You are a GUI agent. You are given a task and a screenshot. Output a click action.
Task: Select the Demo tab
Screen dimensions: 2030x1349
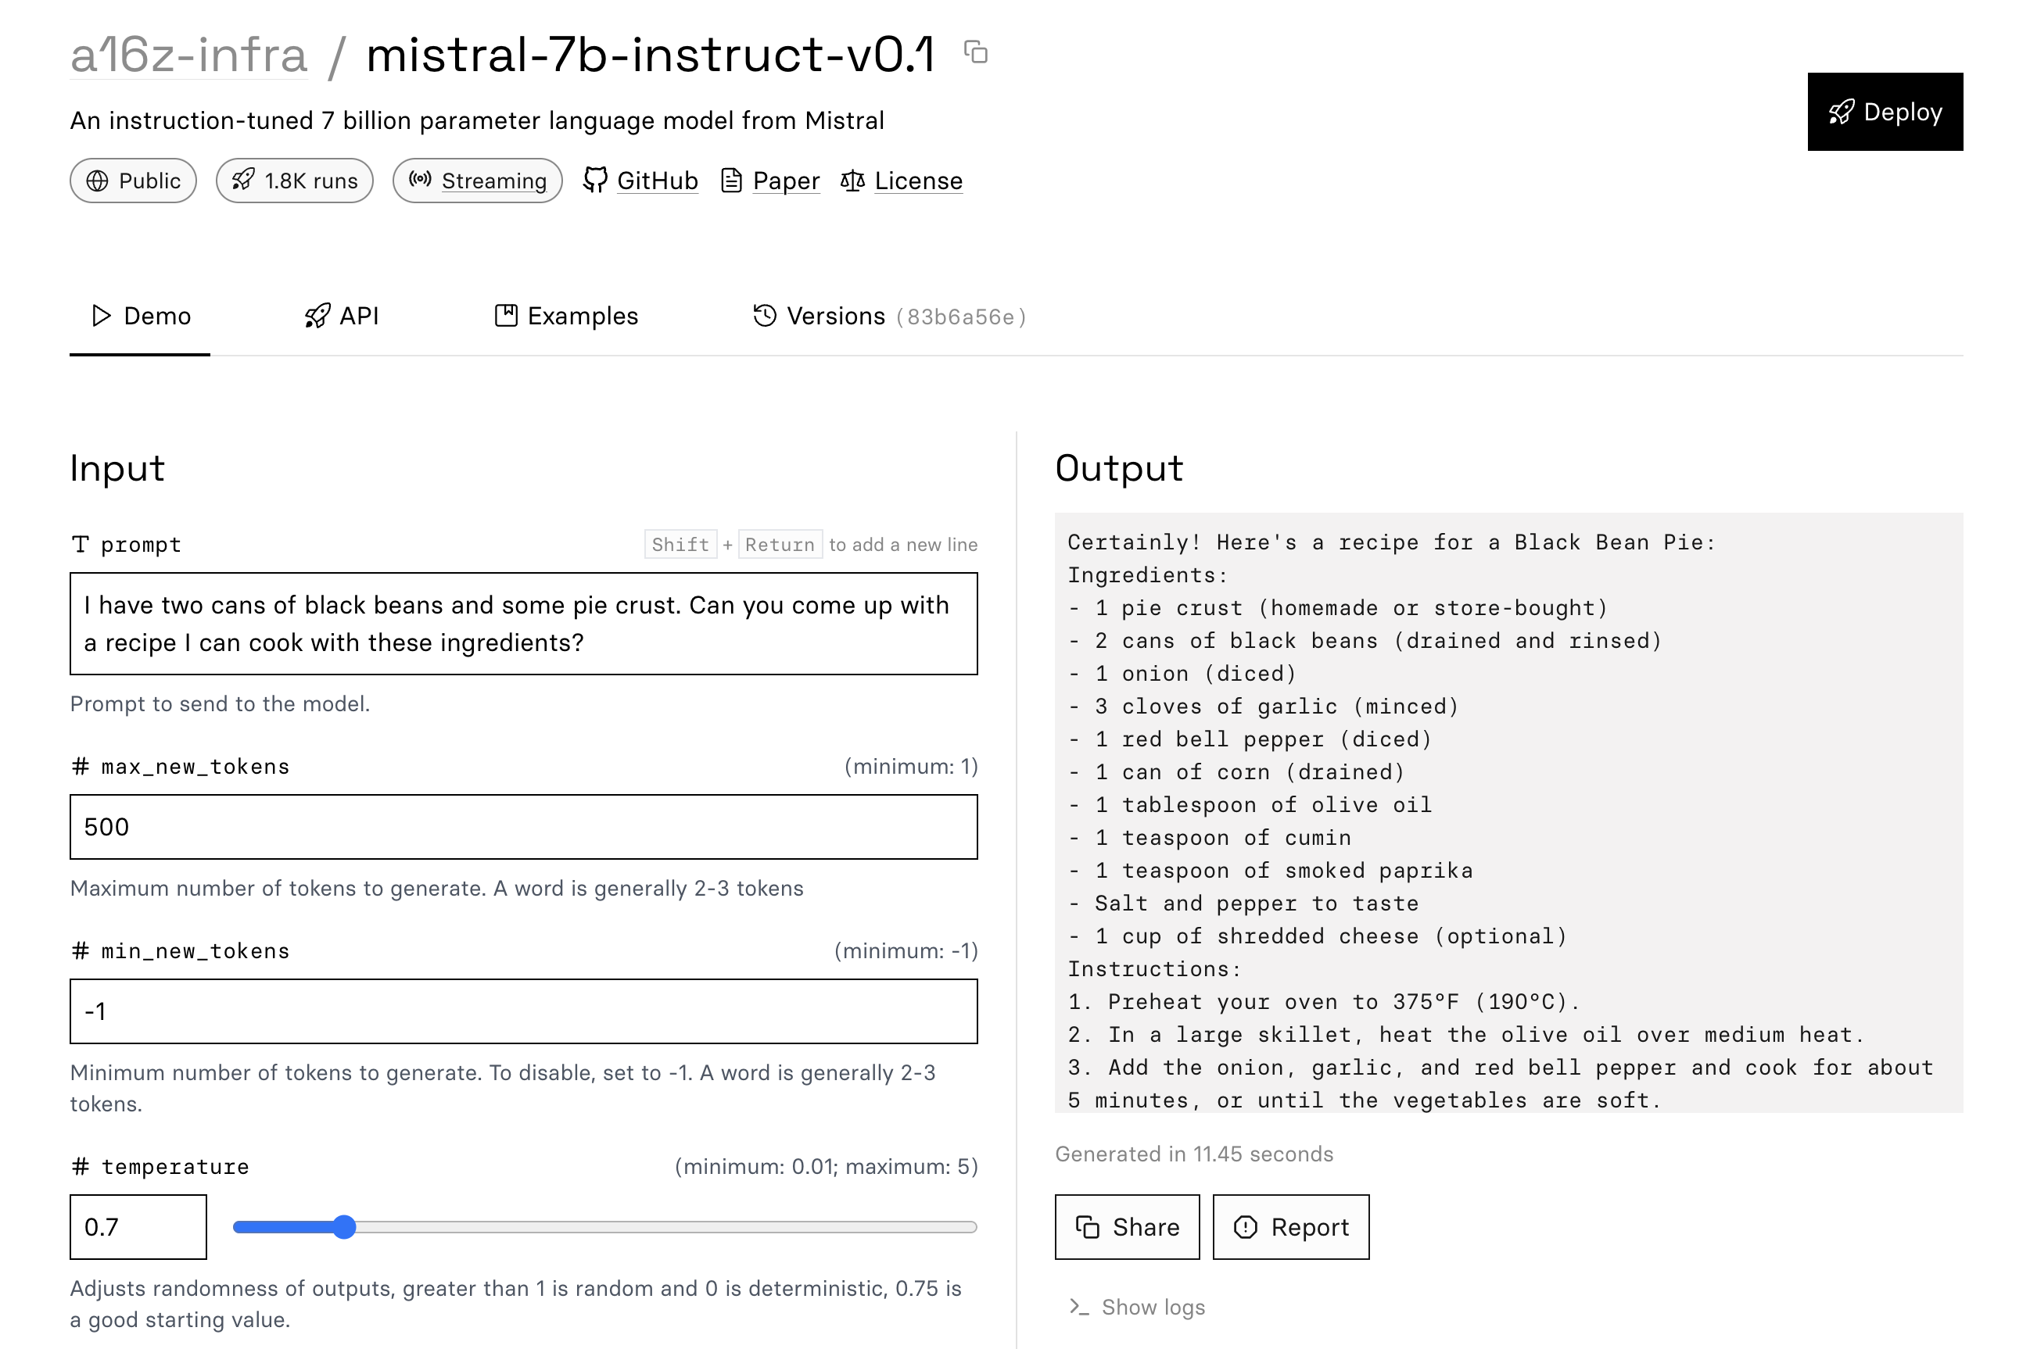pos(138,317)
